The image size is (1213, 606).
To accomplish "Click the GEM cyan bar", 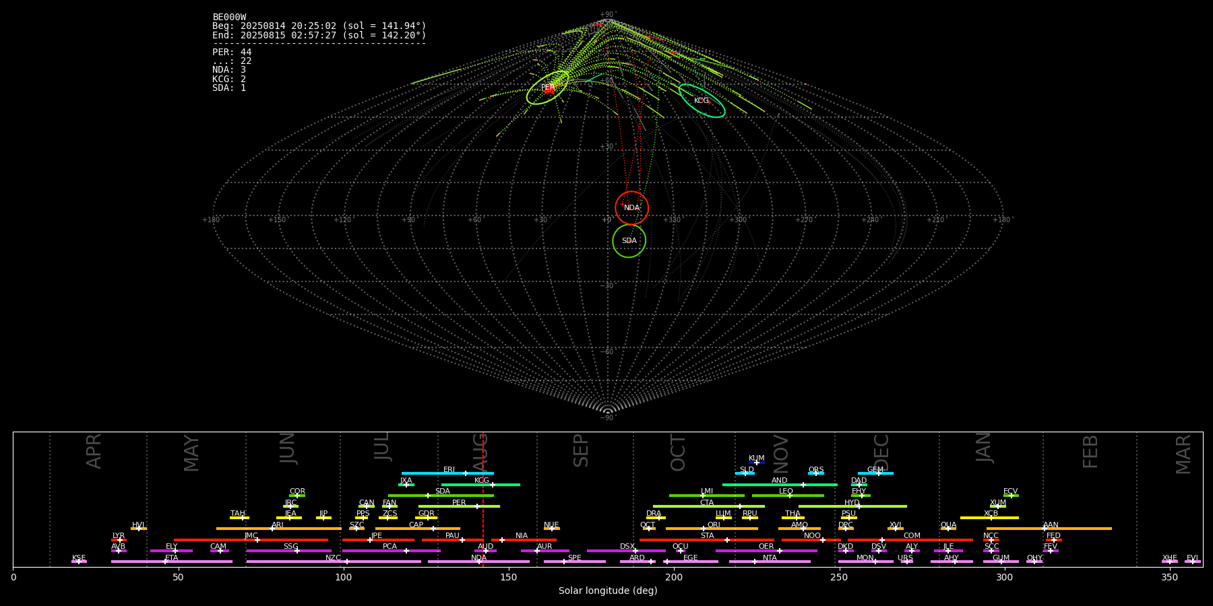I will 875,473.
